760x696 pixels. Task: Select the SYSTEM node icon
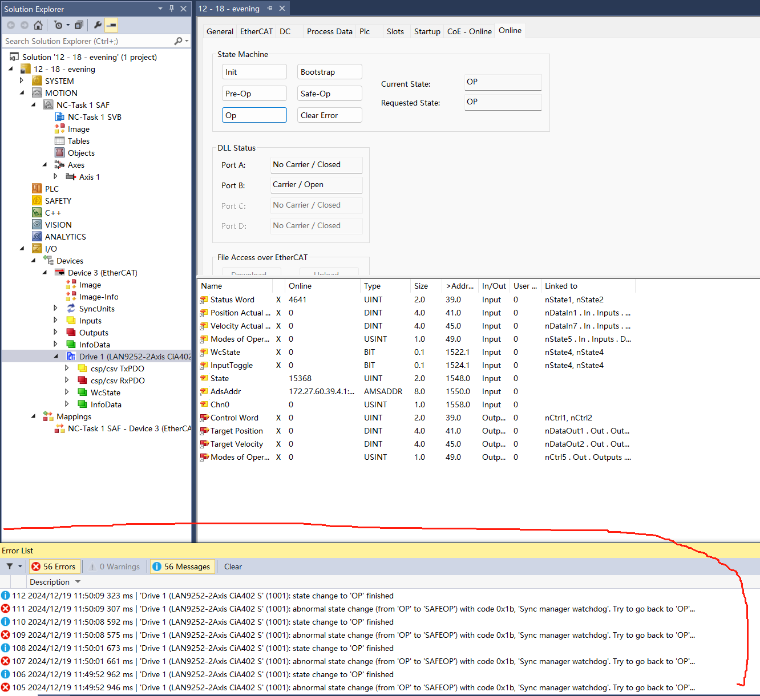(x=37, y=81)
